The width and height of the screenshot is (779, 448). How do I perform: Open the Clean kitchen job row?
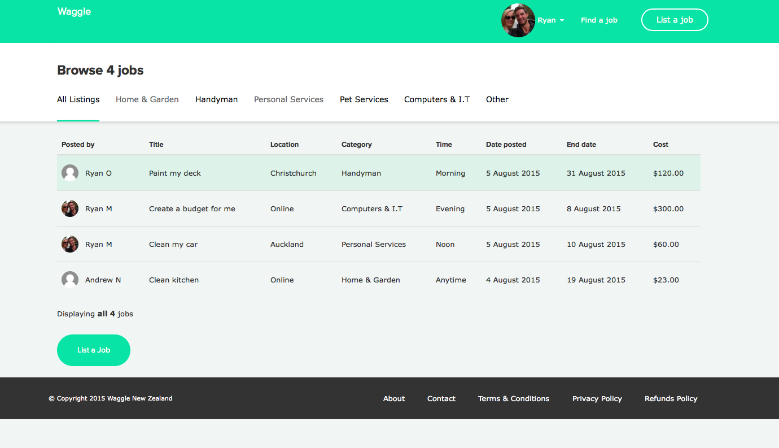[174, 280]
